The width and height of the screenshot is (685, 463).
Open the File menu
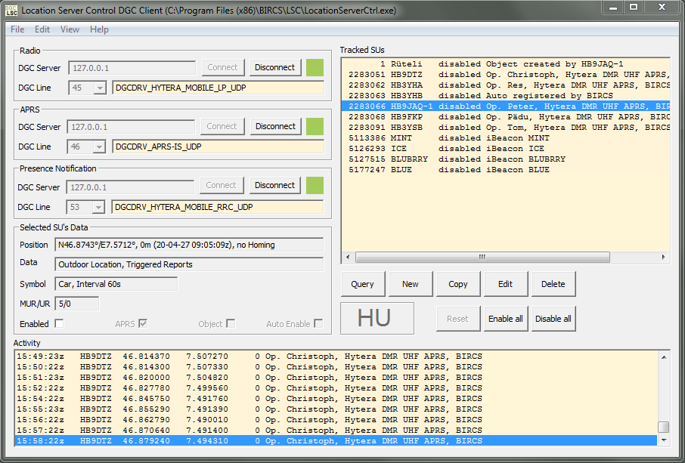click(x=17, y=29)
